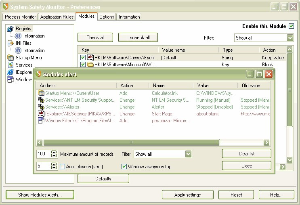Click the Auto close seconds field
Screen dimensions: 300x205
44,166
